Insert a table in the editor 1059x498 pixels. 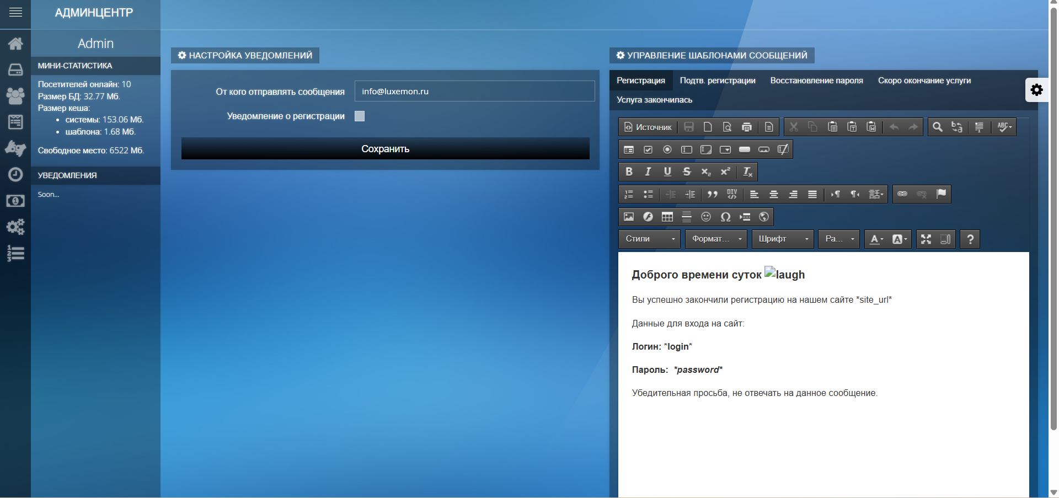click(667, 217)
